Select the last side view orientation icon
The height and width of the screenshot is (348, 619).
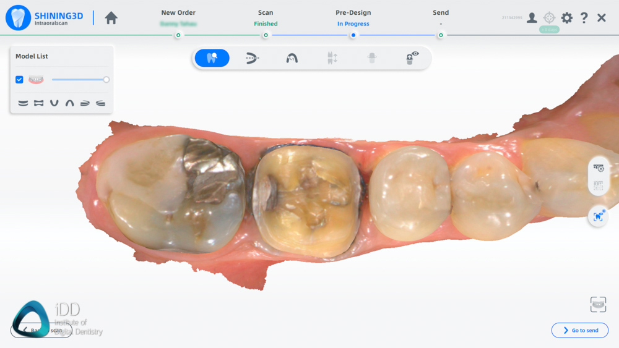[x=100, y=103]
